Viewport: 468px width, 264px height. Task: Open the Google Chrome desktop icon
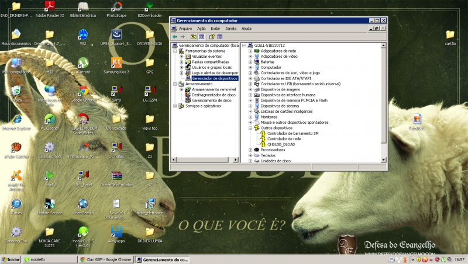[83, 94]
